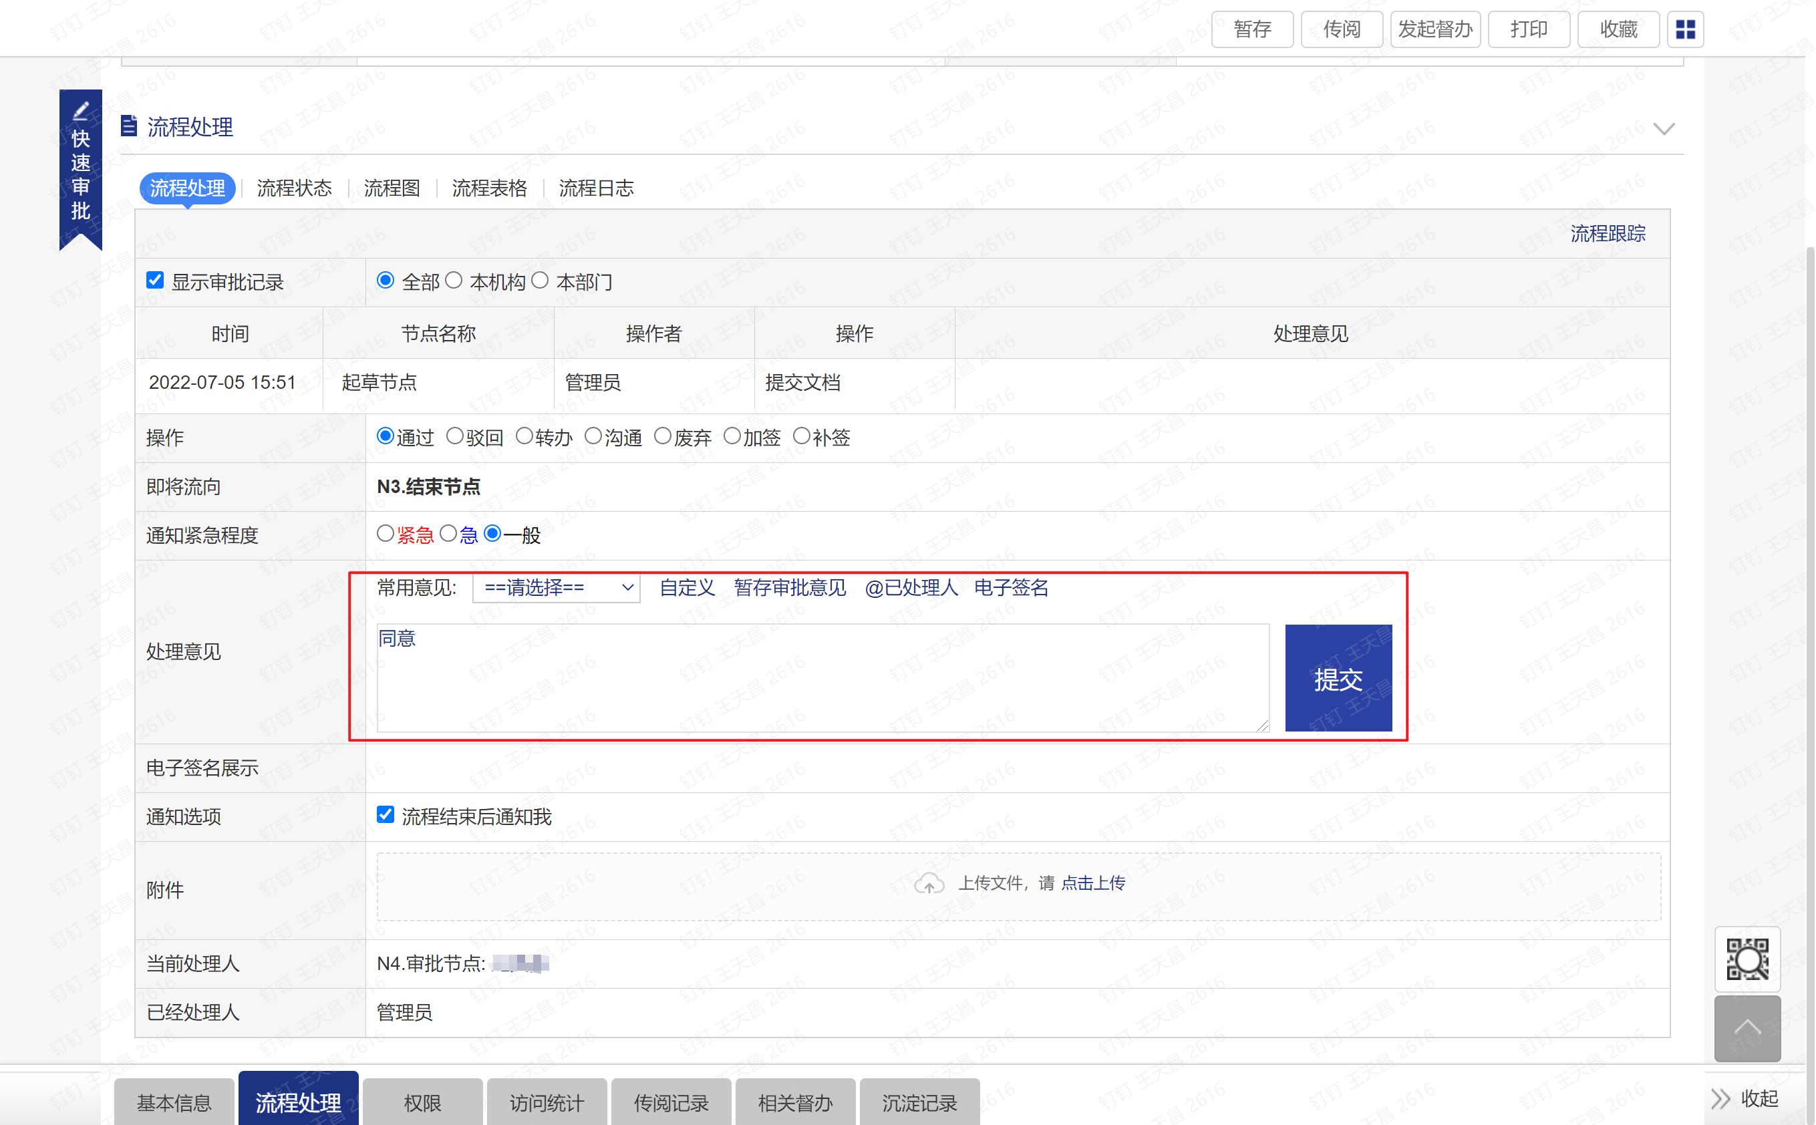Click the cloud upload icon in the 附件 area
This screenshot has width=1816, height=1125.
[x=929, y=883]
